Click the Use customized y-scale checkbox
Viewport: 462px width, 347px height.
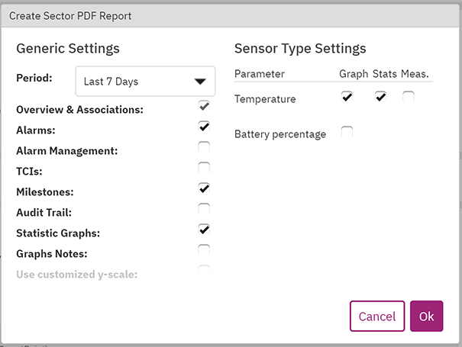204,271
